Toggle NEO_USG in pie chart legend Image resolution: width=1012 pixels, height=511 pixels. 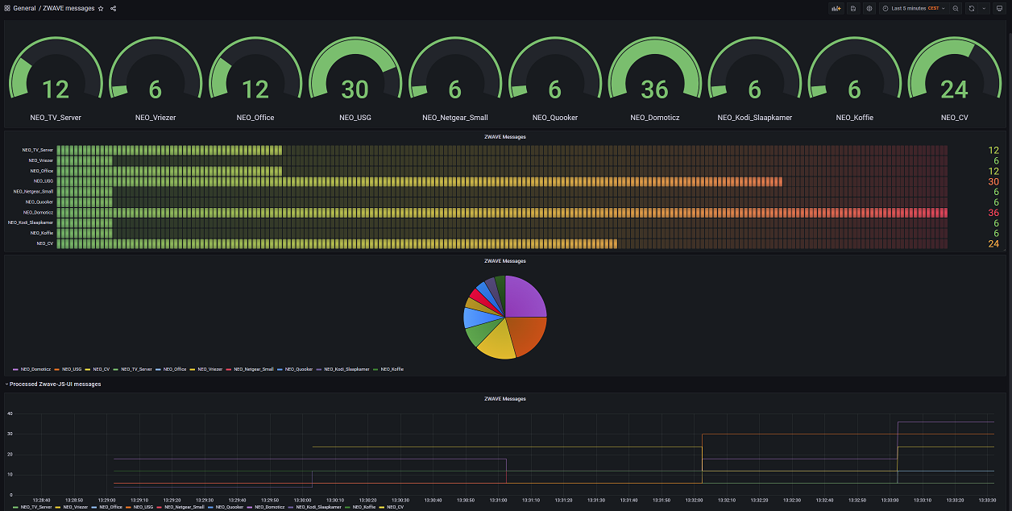point(70,369)
